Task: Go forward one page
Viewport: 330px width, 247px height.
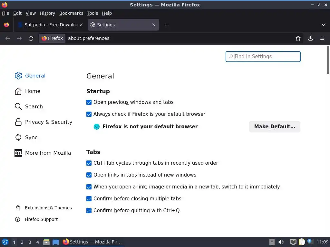Action: point(19,39)
